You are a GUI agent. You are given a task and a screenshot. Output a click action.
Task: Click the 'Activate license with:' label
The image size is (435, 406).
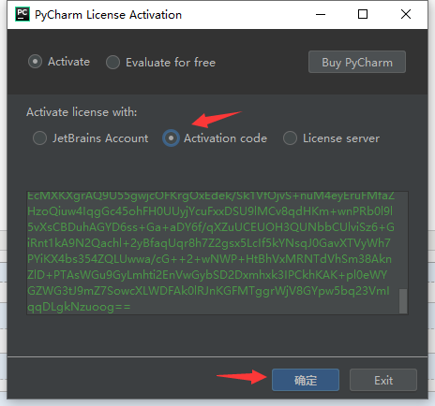82,112
